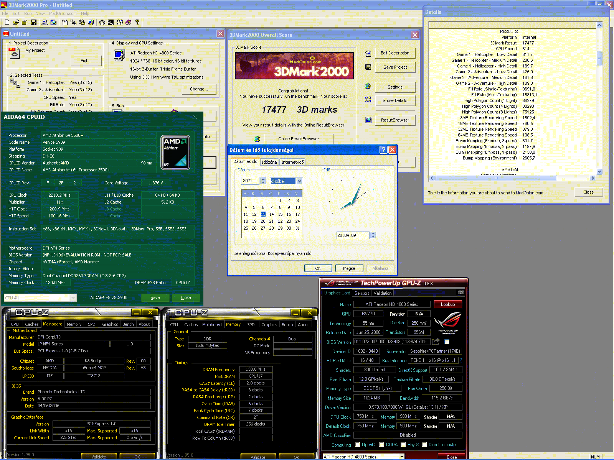Toggle the PhysX checkbox in GPU-Z
The height and width of the screenshot is (460, 614).
(403, 445)
